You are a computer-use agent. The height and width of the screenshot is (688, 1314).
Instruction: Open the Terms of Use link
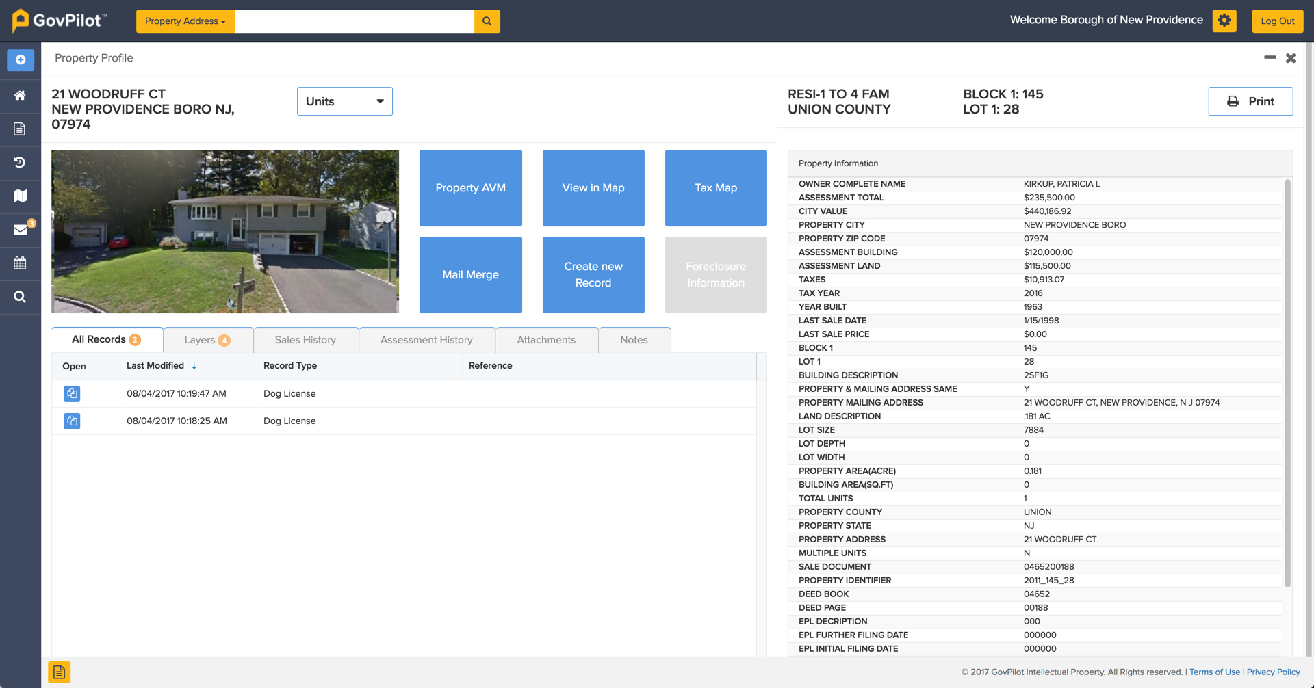(x=1214, y=672)
